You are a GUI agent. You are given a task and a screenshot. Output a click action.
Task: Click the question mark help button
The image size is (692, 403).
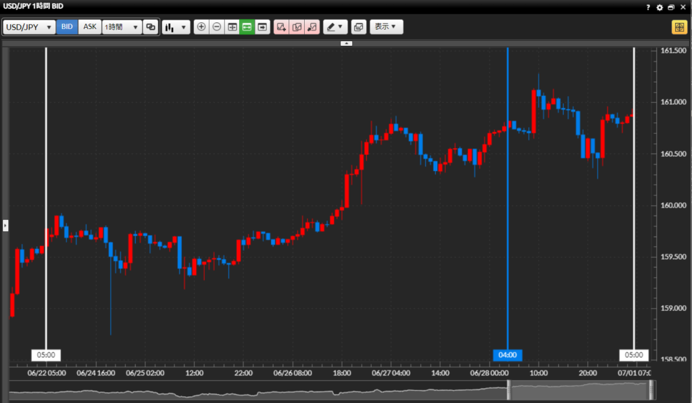648,7
